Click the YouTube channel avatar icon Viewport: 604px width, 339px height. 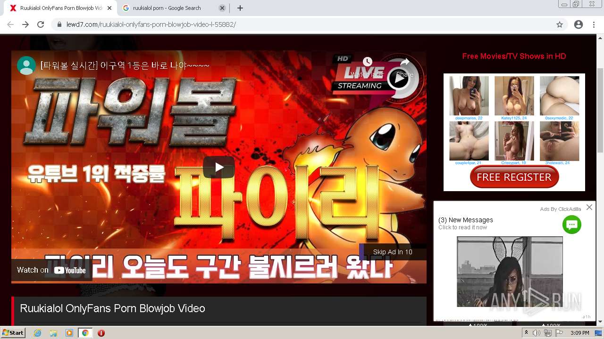pyautogui.click(x=26, y=65)
